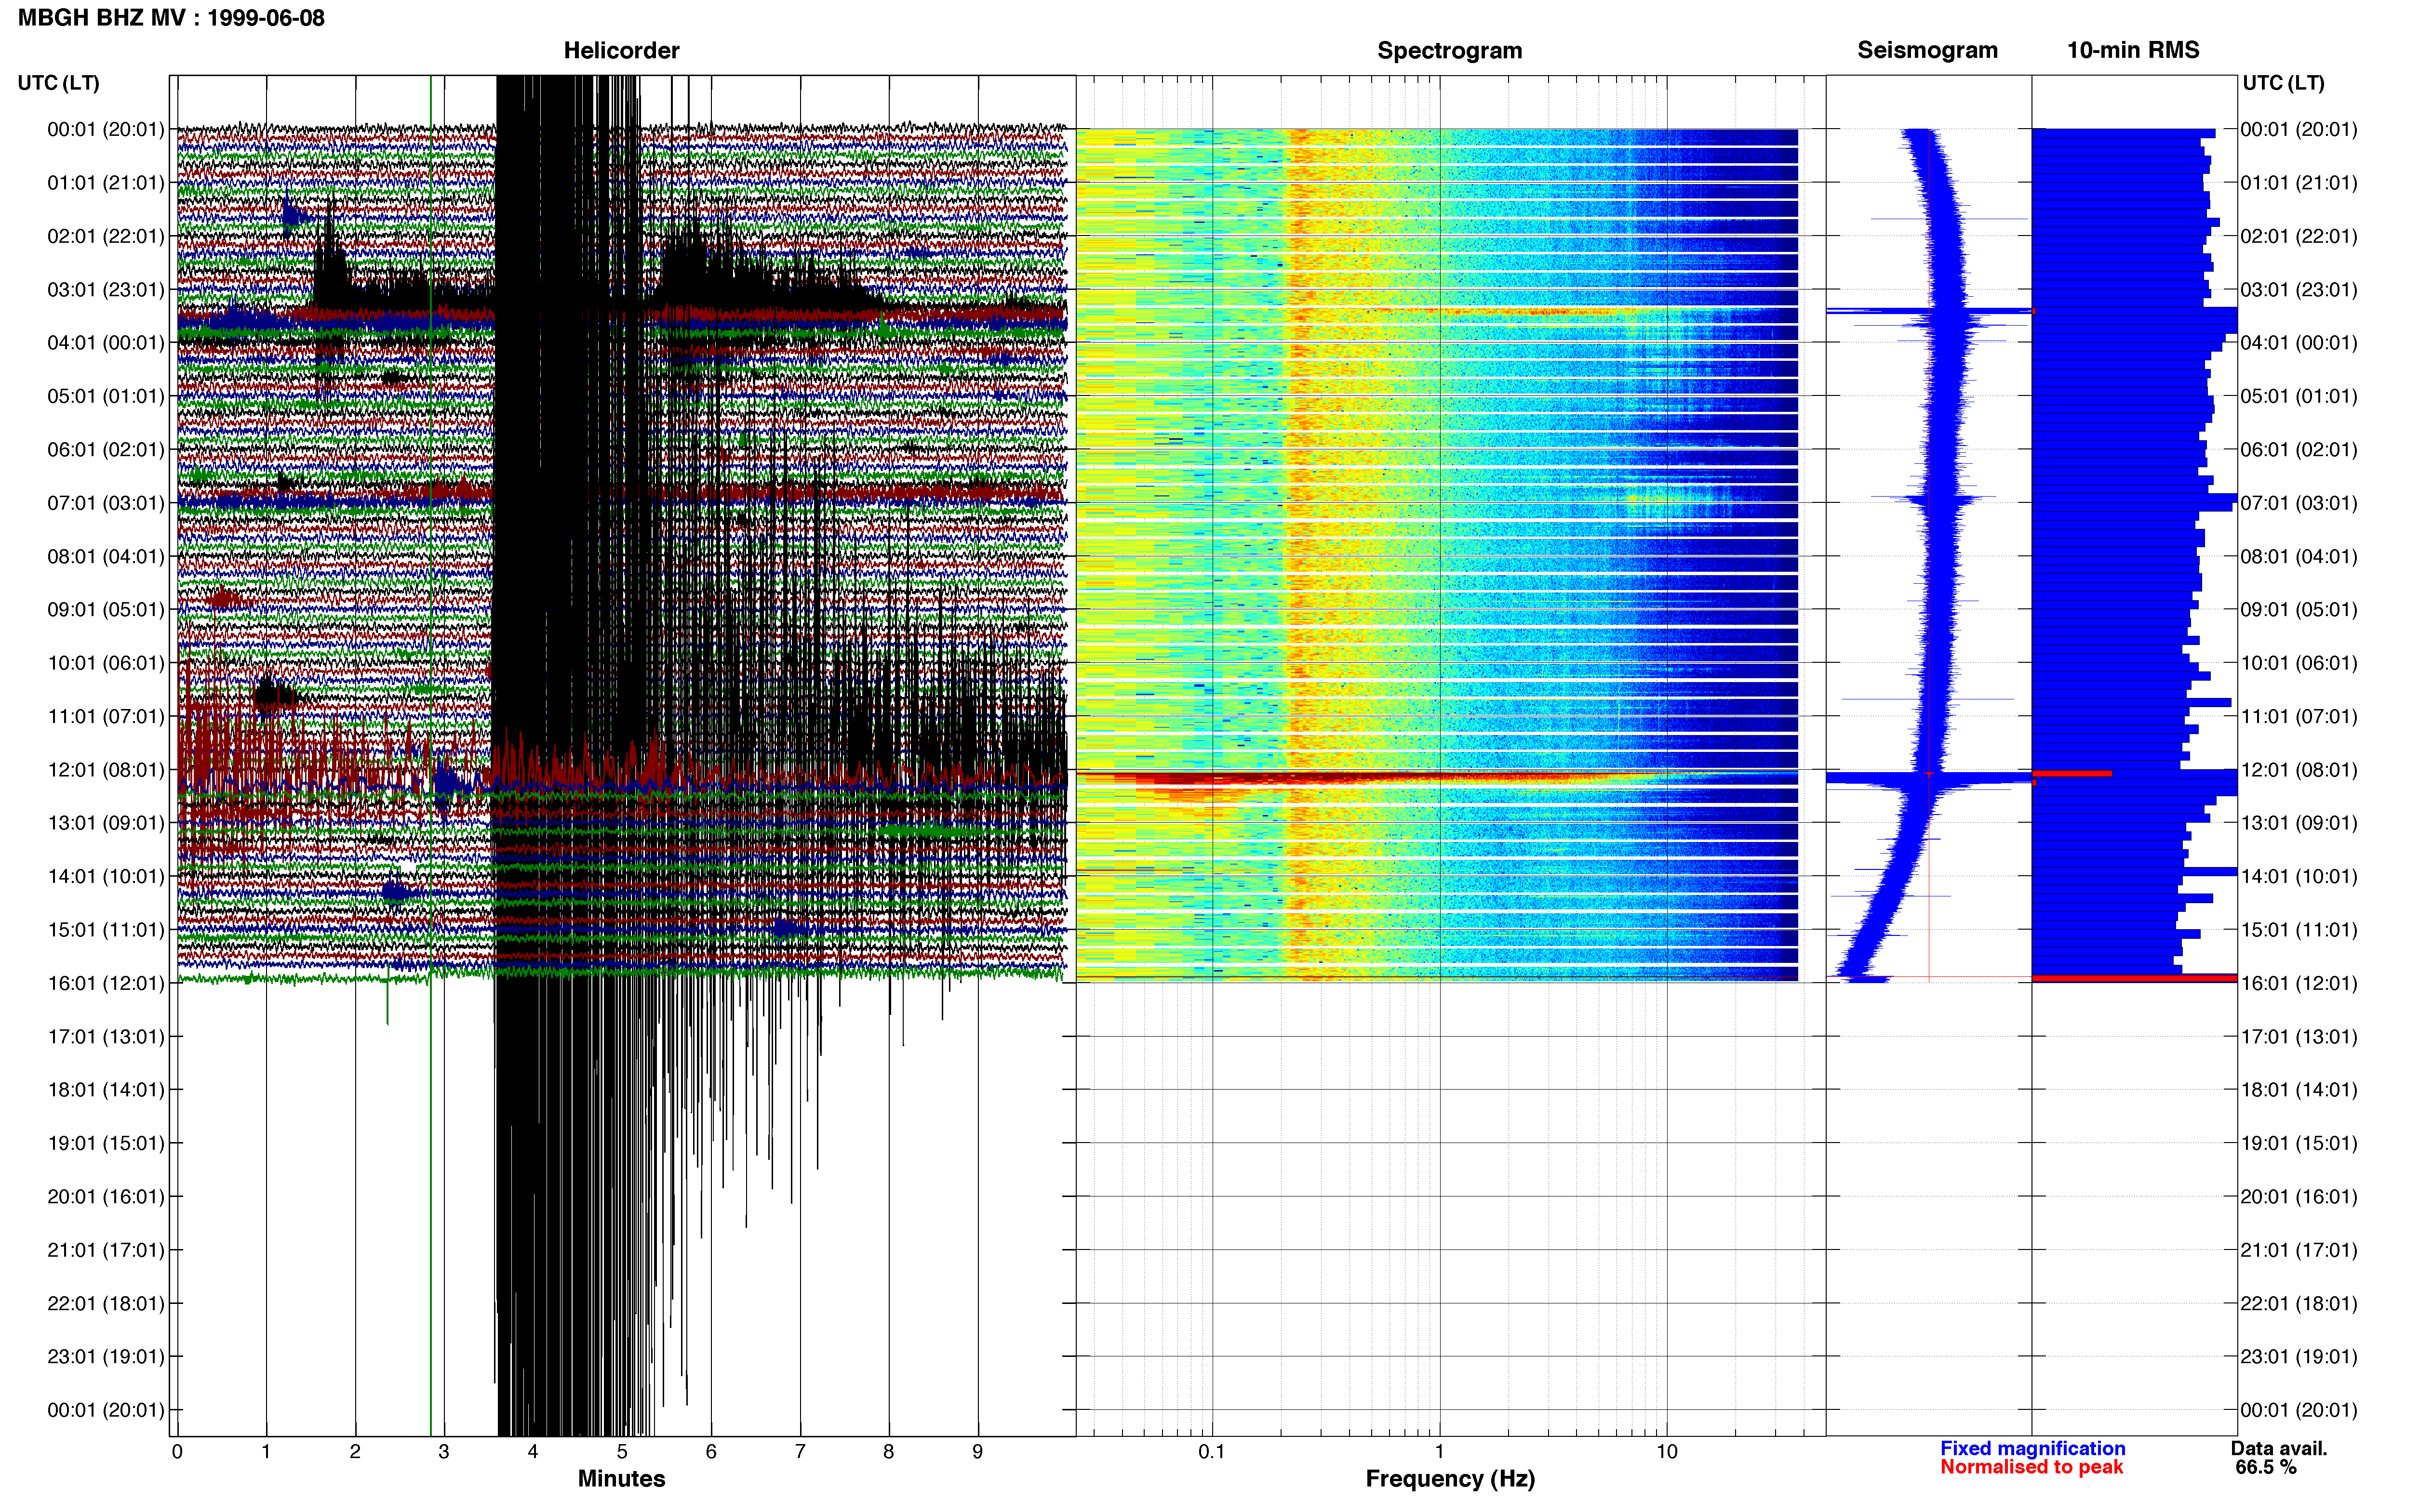This screenshot has width=2419, height=1512.
Task: Click left time label '13:01 (09:01)'
Action: (105, 822)
